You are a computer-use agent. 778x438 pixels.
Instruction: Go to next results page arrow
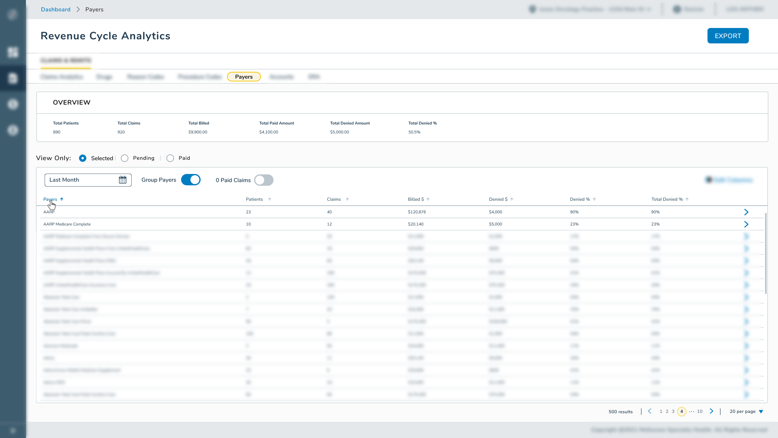coord(712,411)
